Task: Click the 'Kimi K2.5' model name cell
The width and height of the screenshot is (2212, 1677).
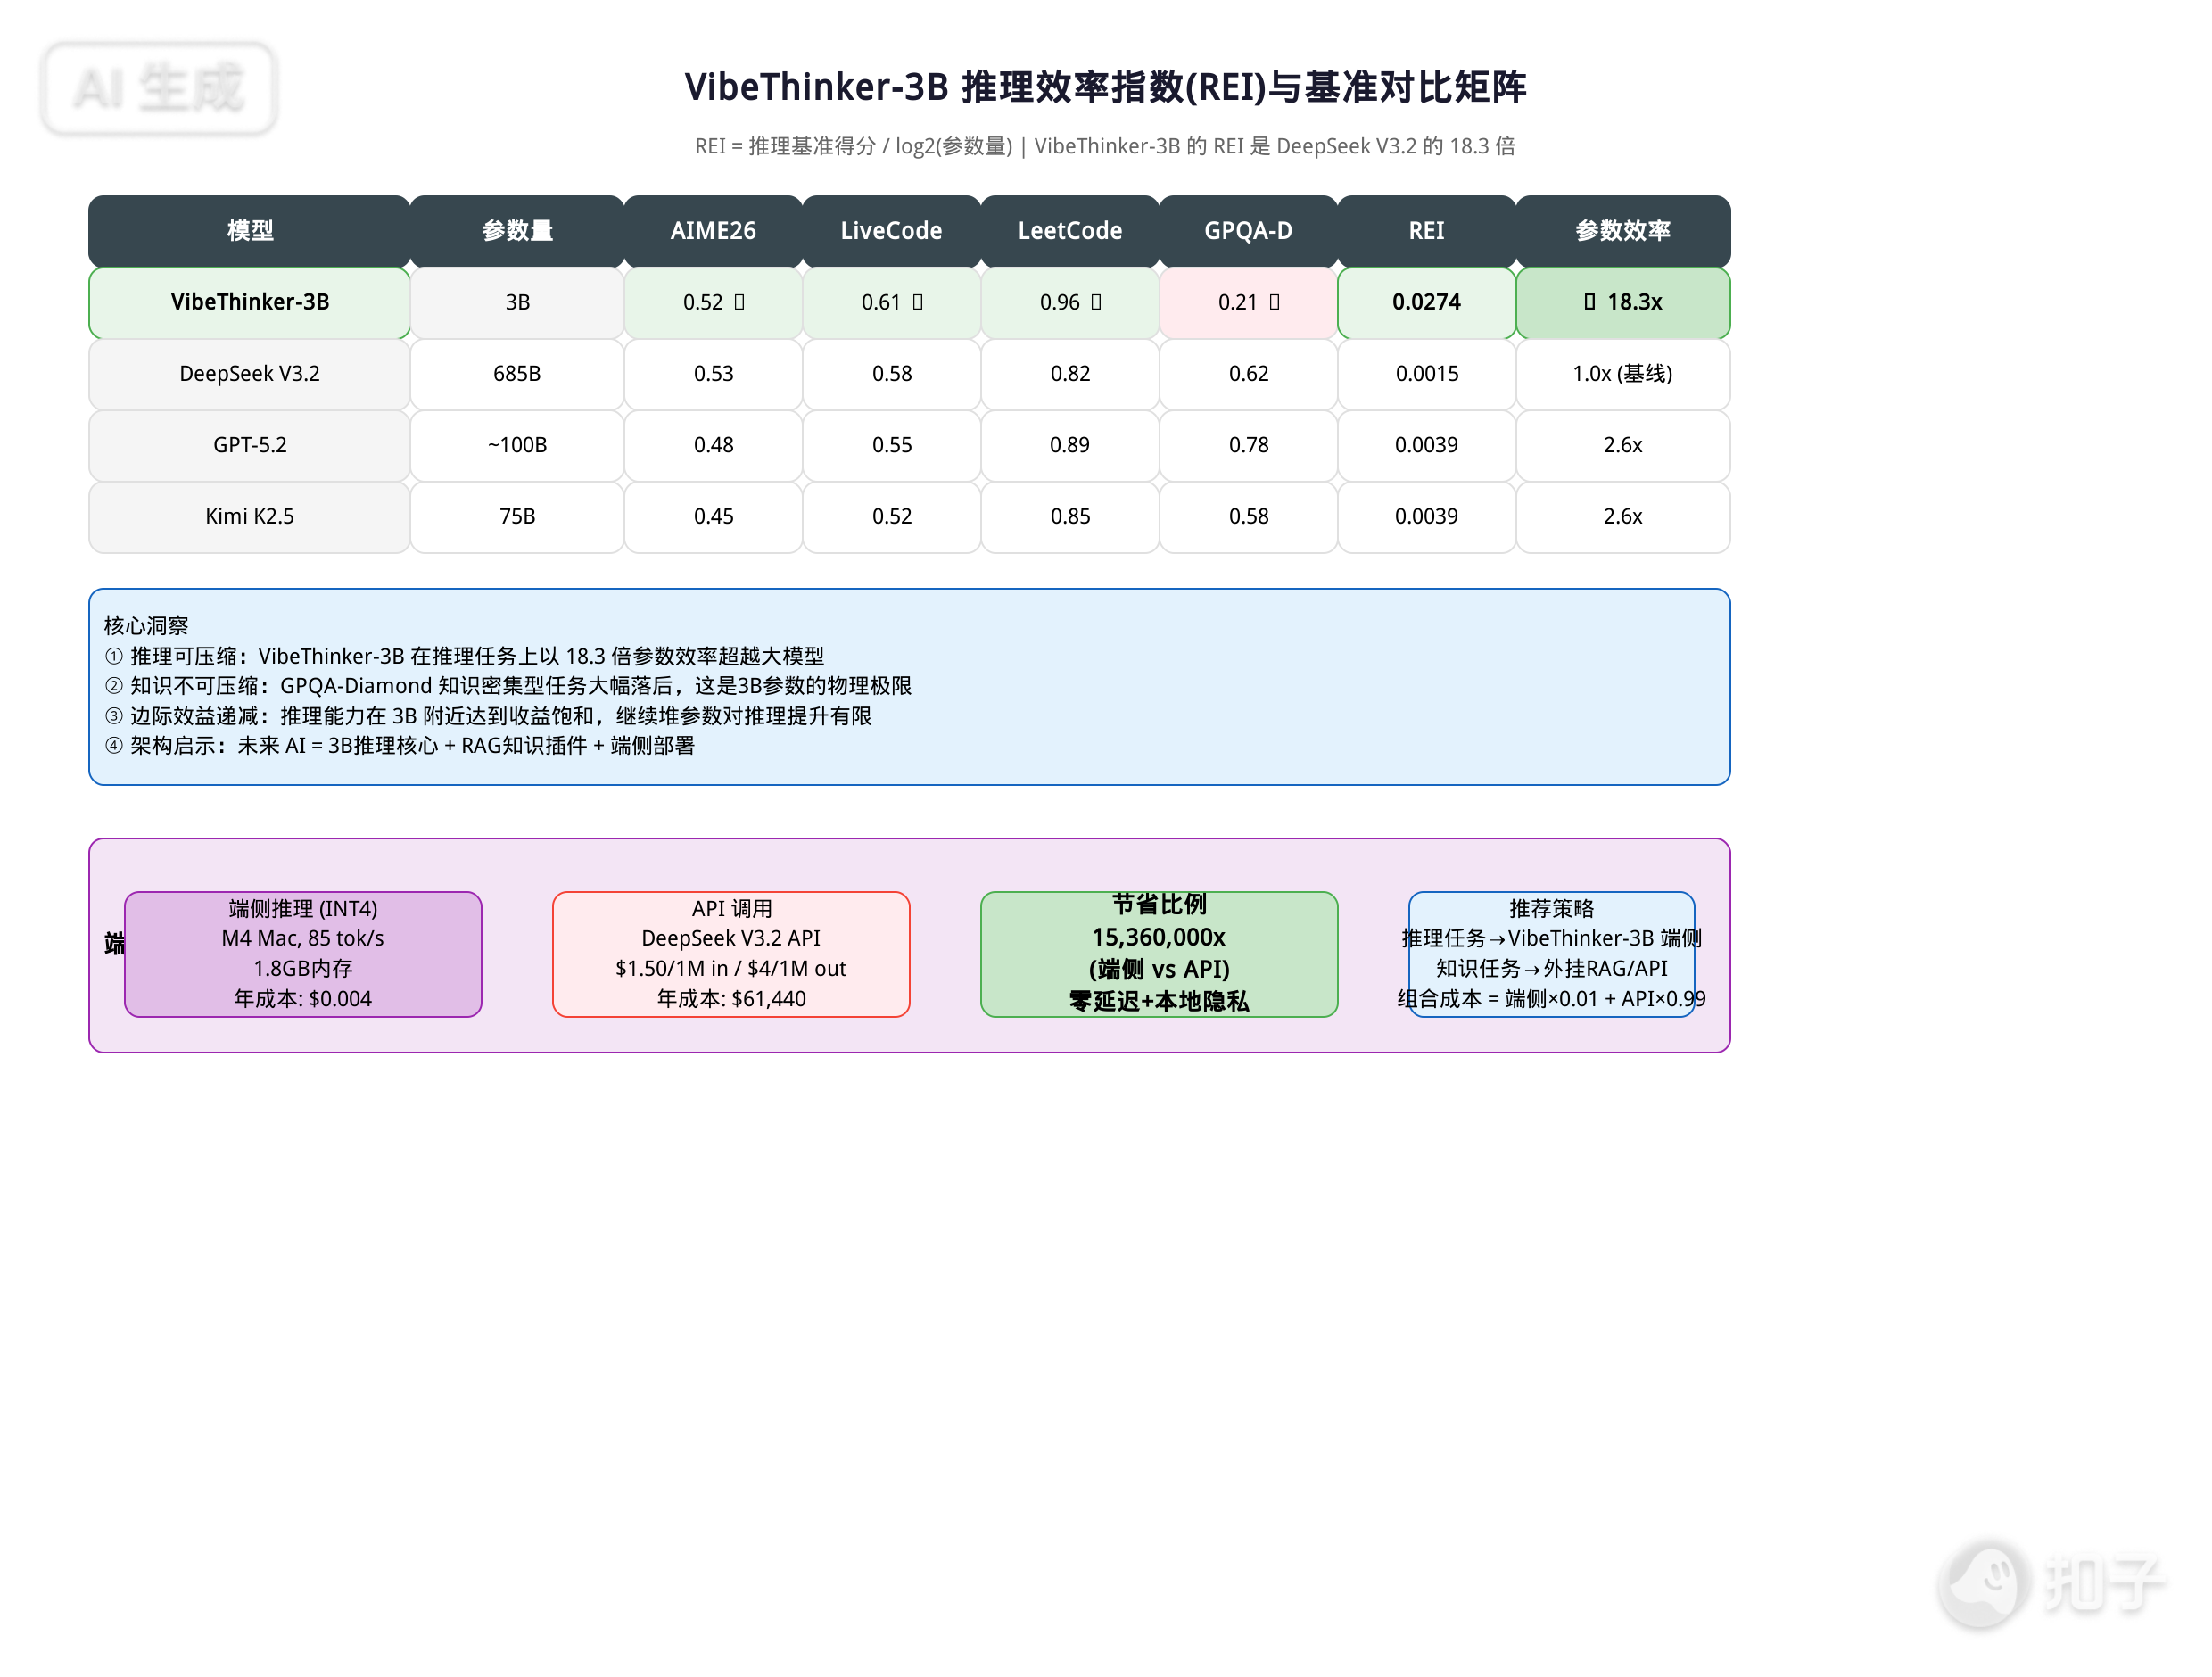Action: 250,517
